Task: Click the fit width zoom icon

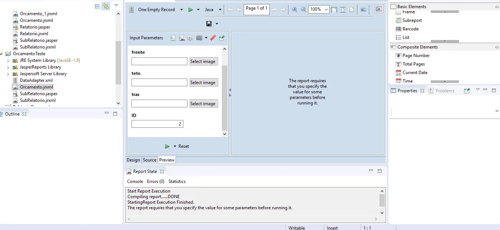Action: pyautogui.click(x=343, y=10)
